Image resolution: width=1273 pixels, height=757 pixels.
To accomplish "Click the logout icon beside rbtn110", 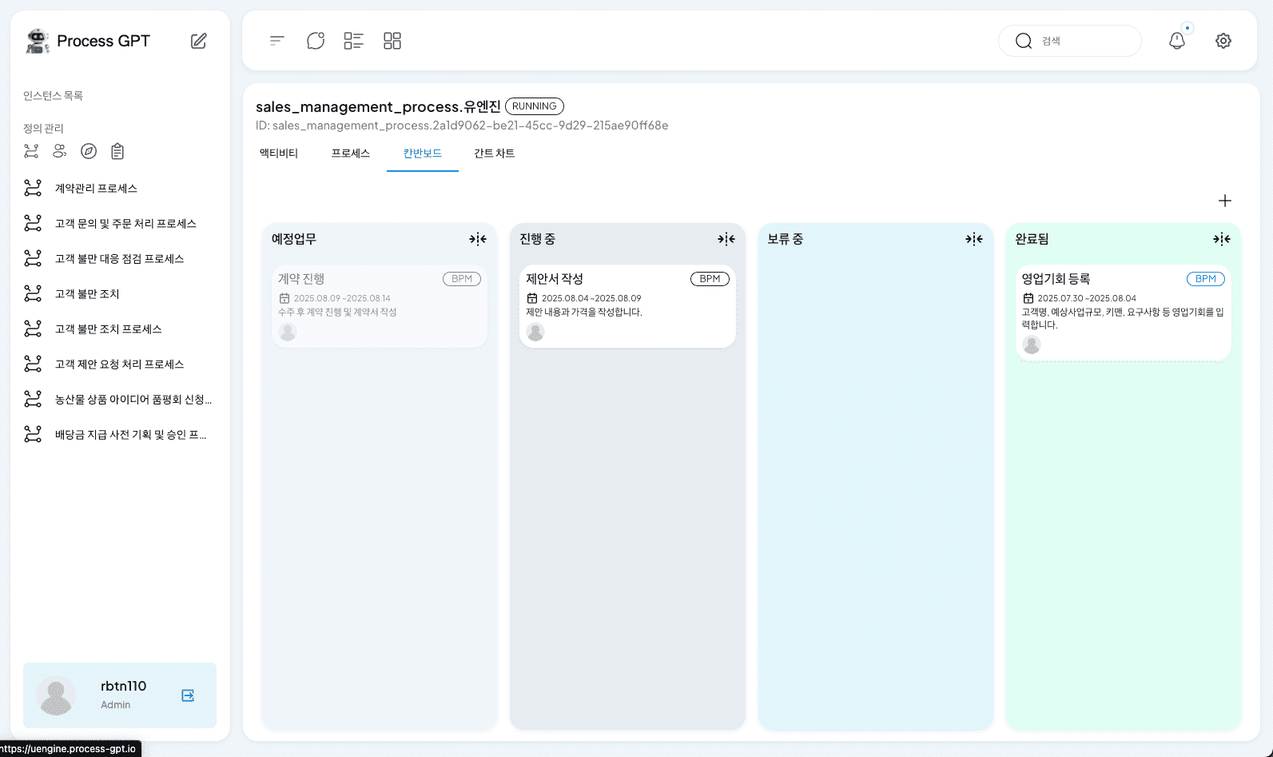I will [x=188, y=695].
